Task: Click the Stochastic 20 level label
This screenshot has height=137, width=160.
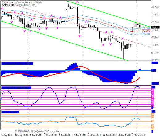Action: click(153, 104)
